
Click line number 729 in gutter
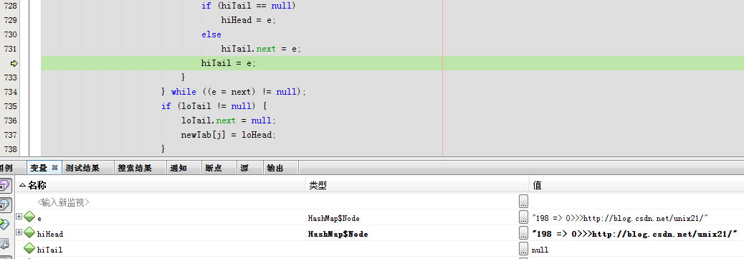pyautogui.click(x=10, y=20)
